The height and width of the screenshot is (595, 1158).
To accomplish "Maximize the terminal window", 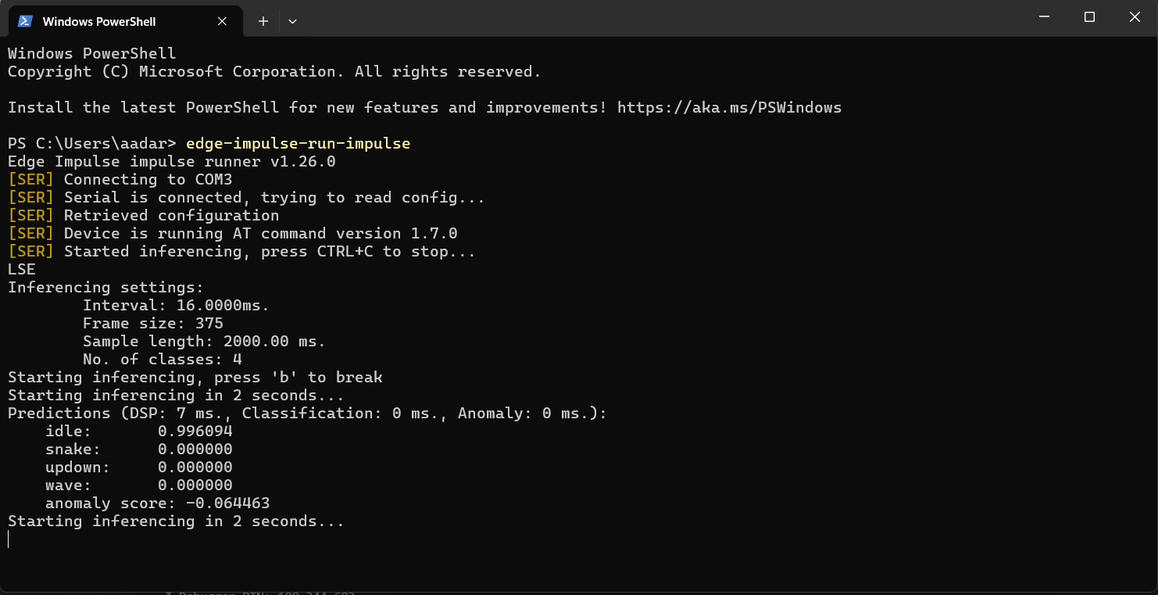I will (1089, 16).
